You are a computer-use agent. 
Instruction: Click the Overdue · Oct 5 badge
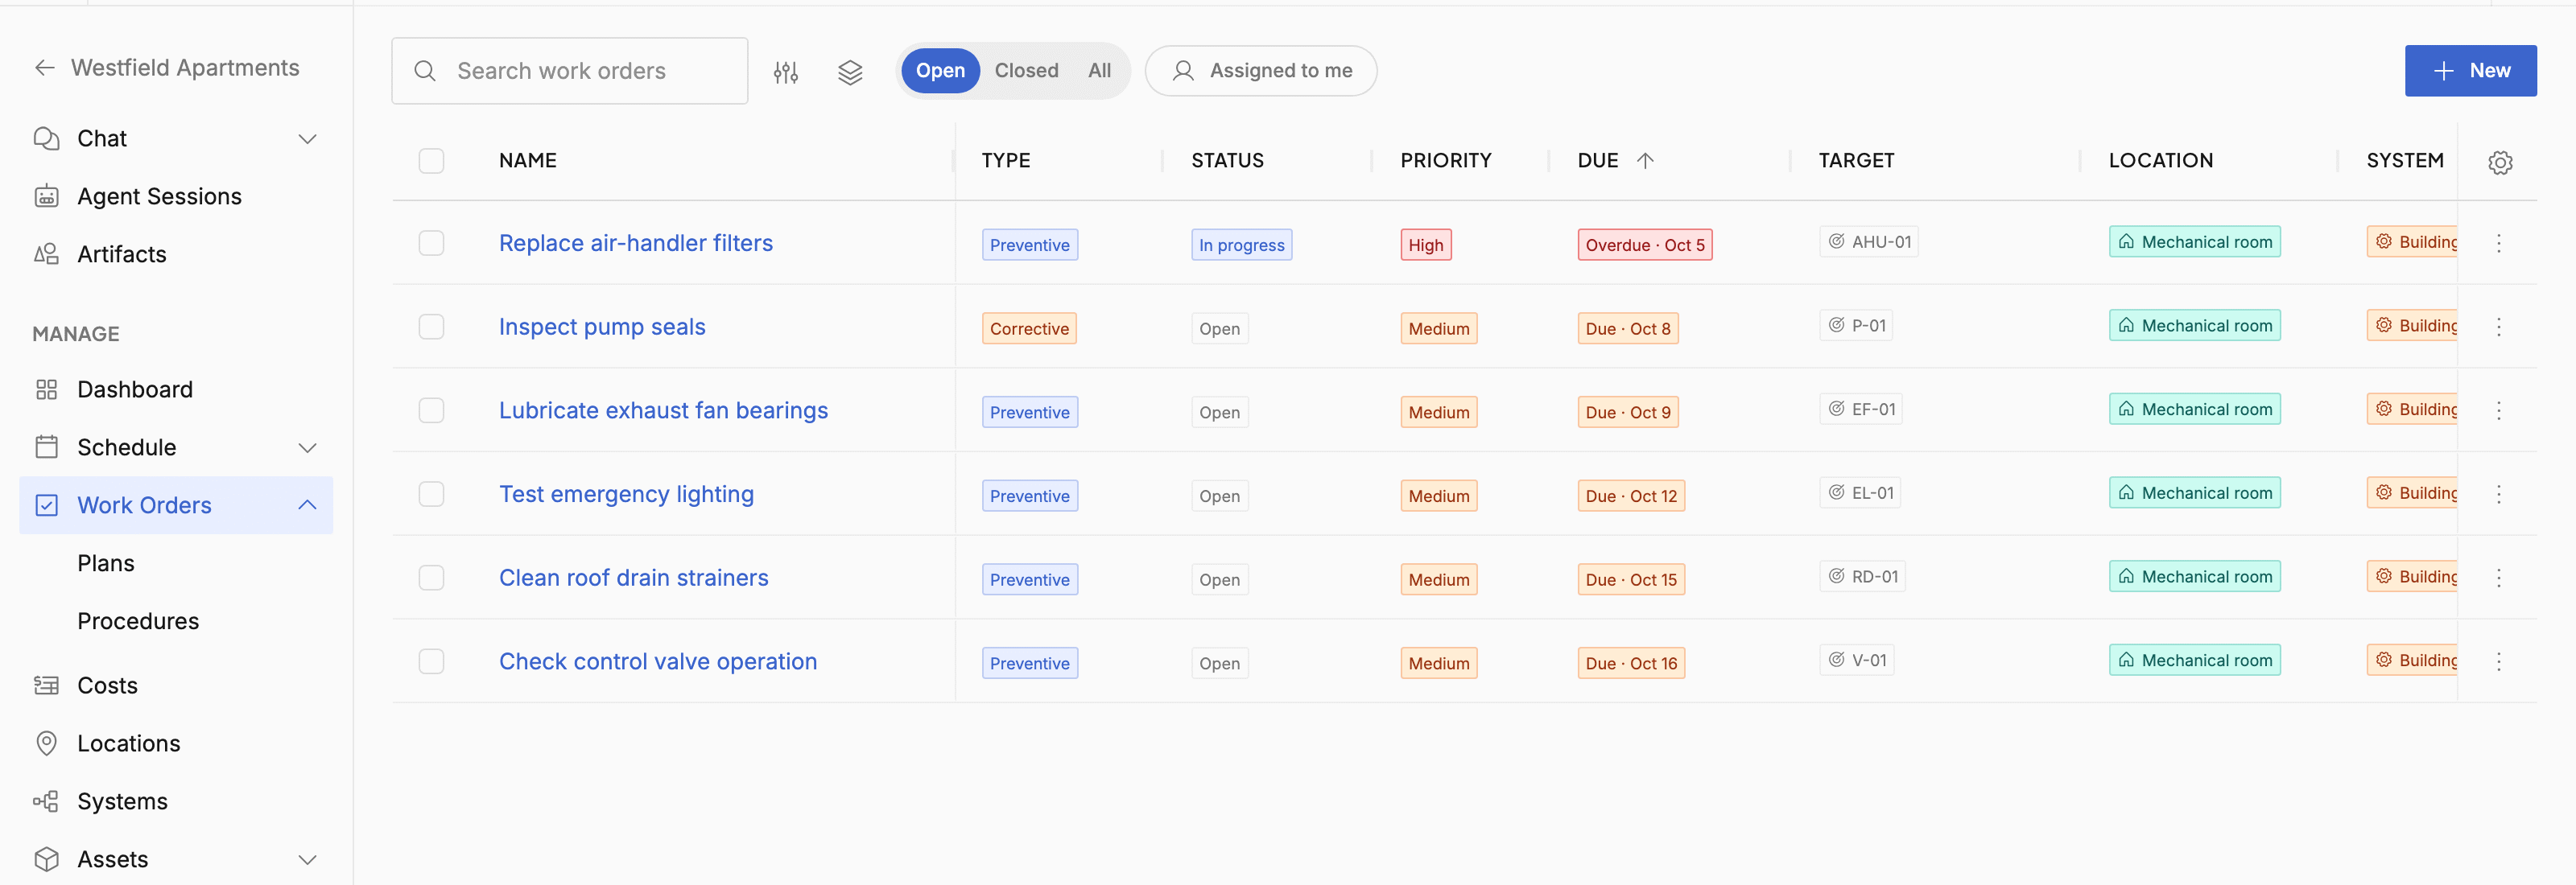[1645, 245]
